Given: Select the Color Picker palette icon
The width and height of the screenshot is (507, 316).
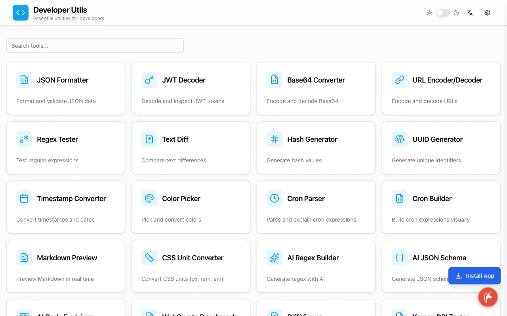Looking at the screenshot, I should coord(149,198).
